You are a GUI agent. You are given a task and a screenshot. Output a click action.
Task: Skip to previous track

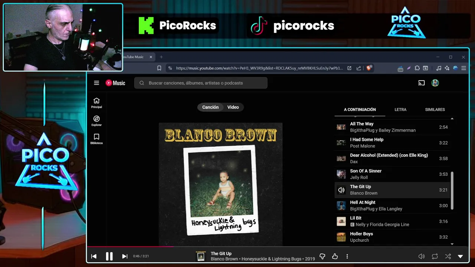point(94,256)
